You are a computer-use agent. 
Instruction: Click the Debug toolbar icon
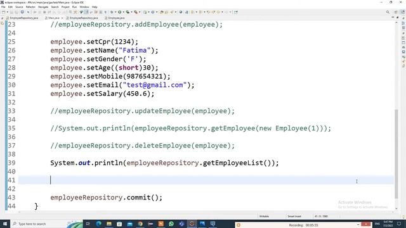112,12
